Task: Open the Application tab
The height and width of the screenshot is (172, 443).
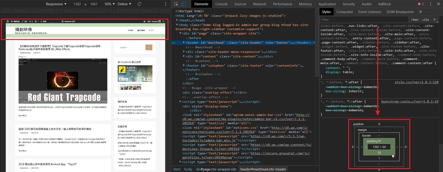Action: coord(327,4)
